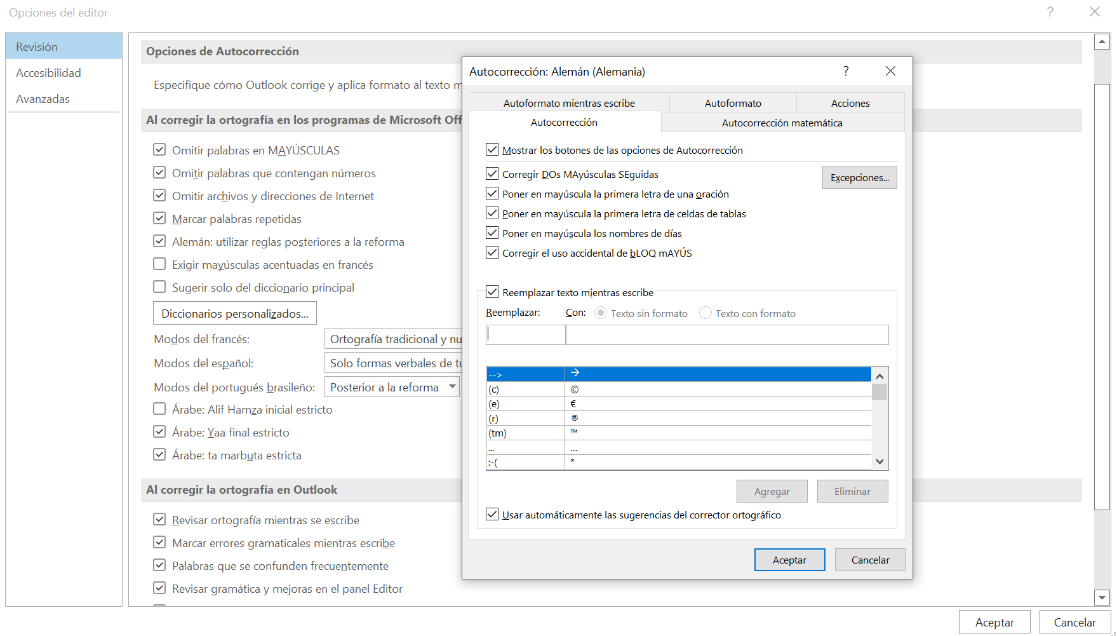Select the (c) copyright replacement row
This screenshot has width=1117, height=636.
click(679, 389)
